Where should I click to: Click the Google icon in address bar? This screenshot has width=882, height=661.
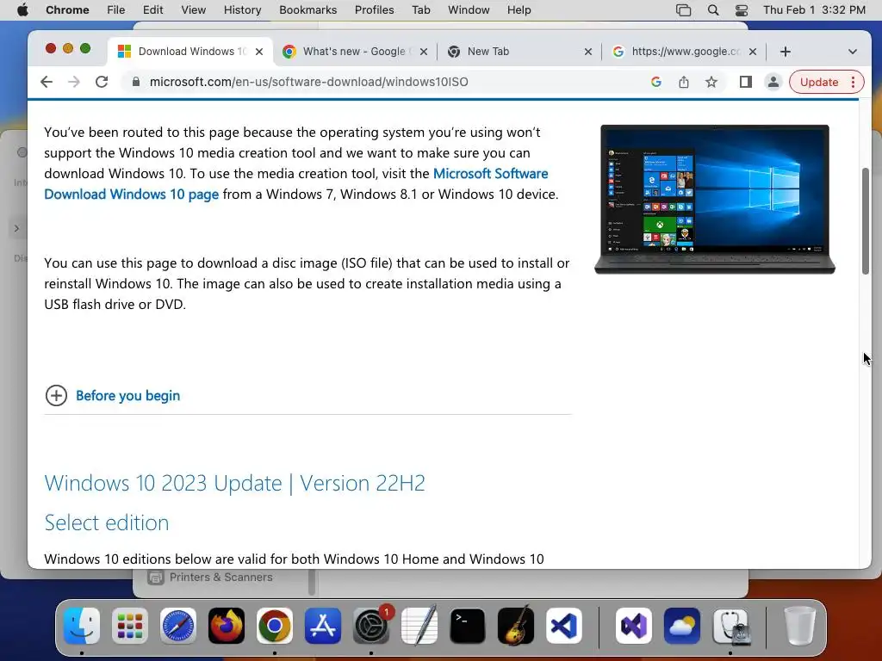click(655, 82)
